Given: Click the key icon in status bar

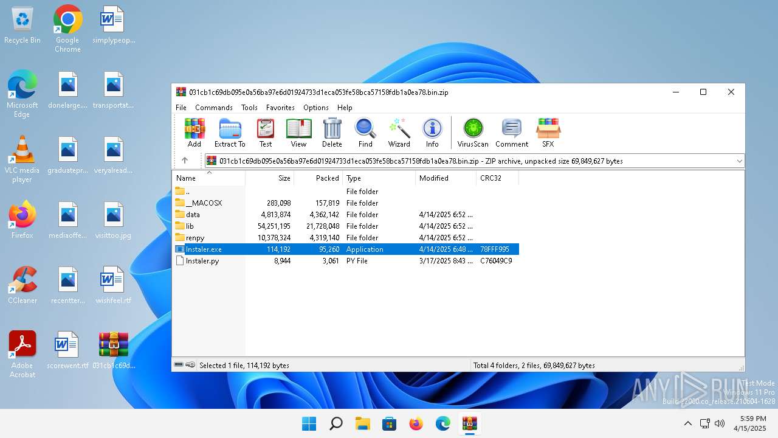Looking at the screenshot, I should pos(190,365).
